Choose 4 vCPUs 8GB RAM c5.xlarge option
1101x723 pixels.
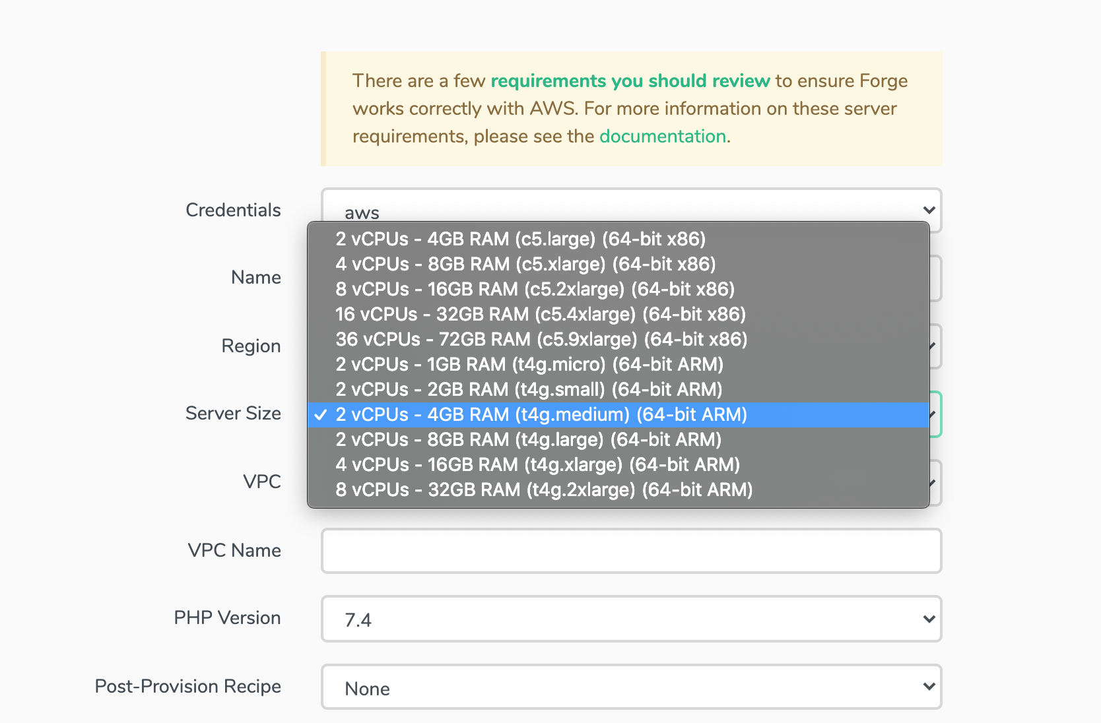coord(618,264)
